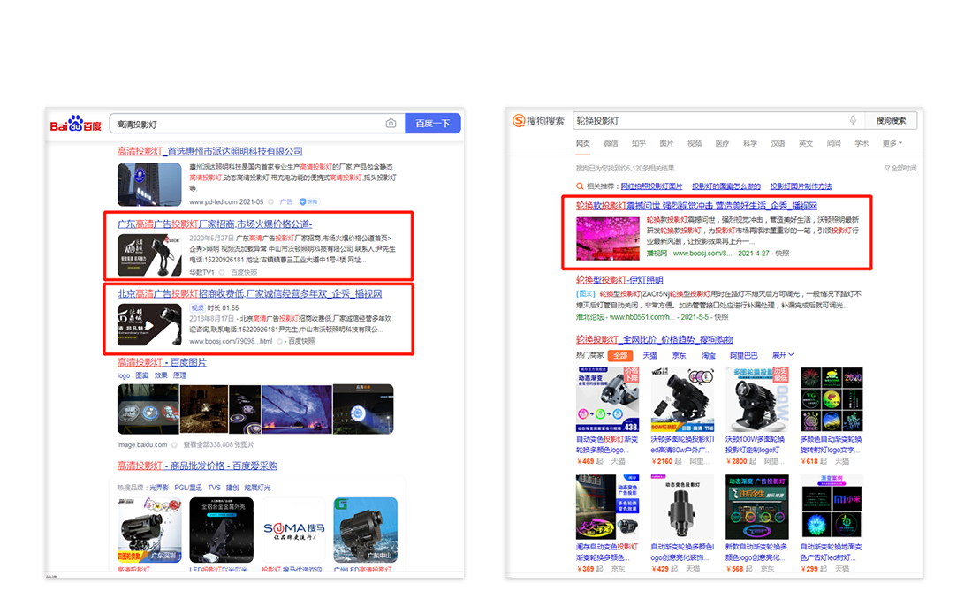972x591 pixels.
Task: Open 轮换款投影灯震撼问世 result link
Action: [696, 206]
